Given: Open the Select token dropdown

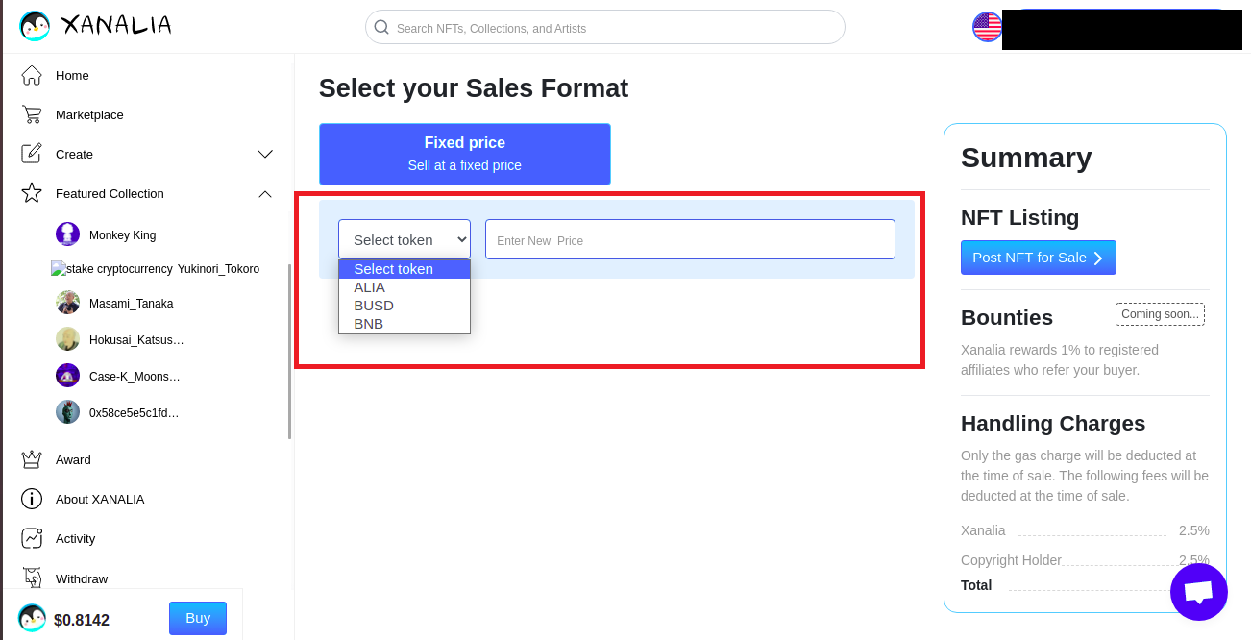Looking at the screenshot, I should point(405,239).
